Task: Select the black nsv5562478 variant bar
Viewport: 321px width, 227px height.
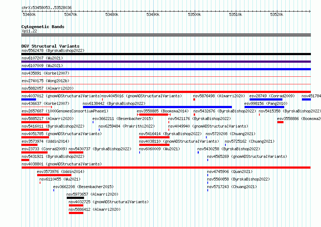Action: (x=166, y=54)
